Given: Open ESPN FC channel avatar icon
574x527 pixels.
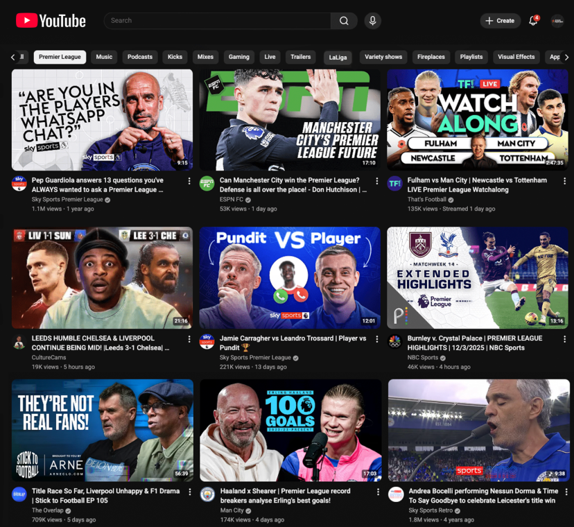Looking at the screenshot, I should click(207, 183).
